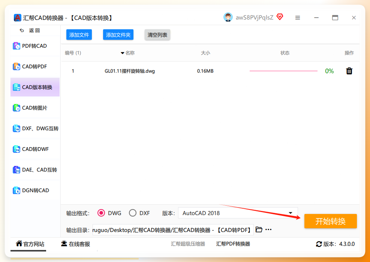Click the output directory path field

coord(173,230)
